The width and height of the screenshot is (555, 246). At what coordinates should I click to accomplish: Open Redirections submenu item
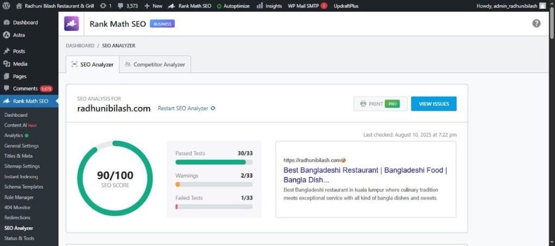tap(17, 217)
